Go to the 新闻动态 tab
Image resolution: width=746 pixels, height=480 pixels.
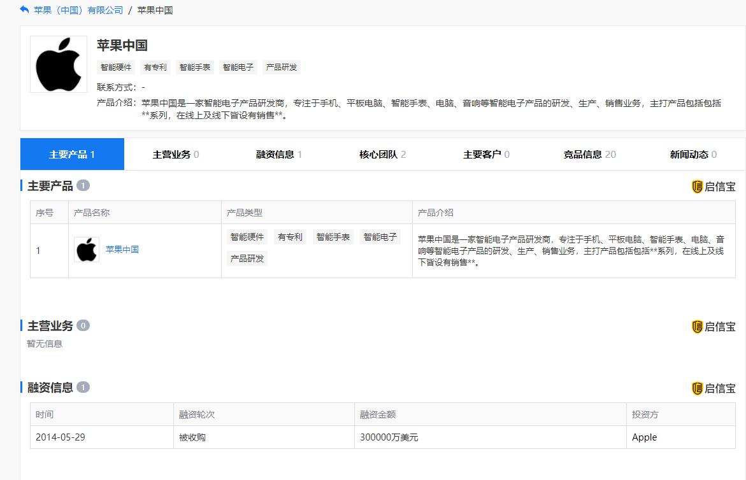pyautogui.click(x=693, y=154)
